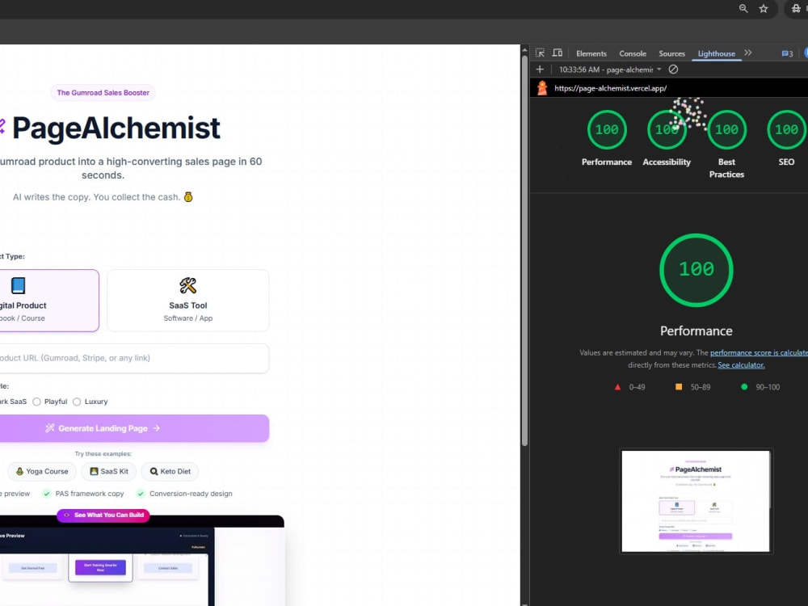
Task: Open the report selector dropdown 10:33:56 AM
Action: pos(610,69)
